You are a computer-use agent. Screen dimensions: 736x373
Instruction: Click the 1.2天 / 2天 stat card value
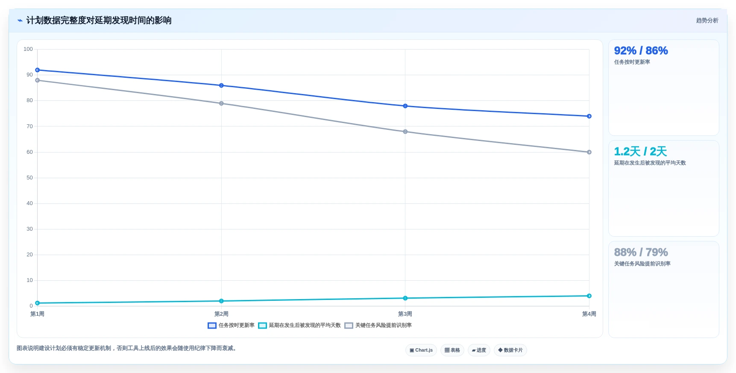pyautogui.click(x=640, y=151)
